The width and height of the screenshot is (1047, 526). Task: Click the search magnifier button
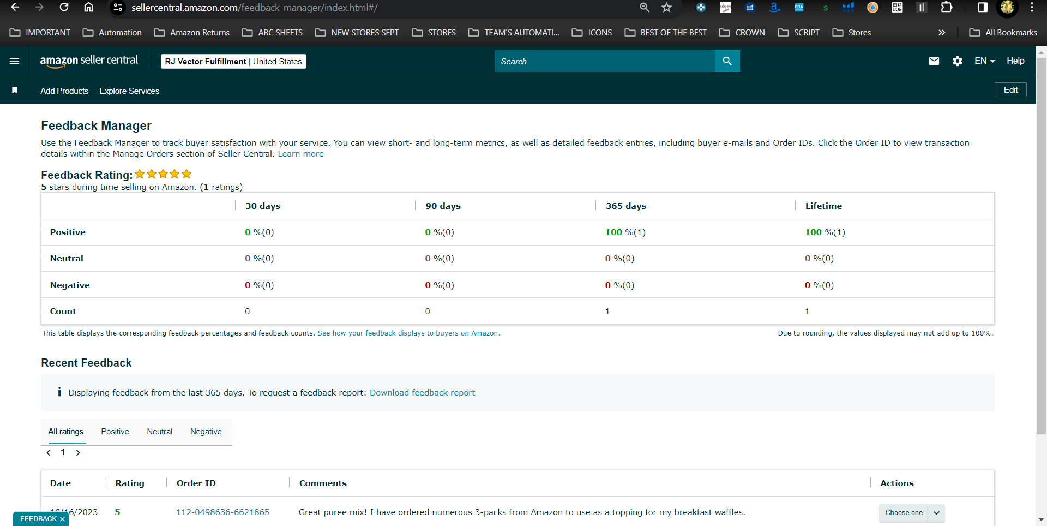point(727,61)
